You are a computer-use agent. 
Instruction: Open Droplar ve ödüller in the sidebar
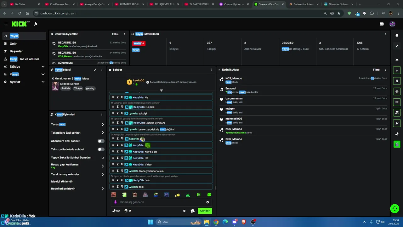[24, 59]
